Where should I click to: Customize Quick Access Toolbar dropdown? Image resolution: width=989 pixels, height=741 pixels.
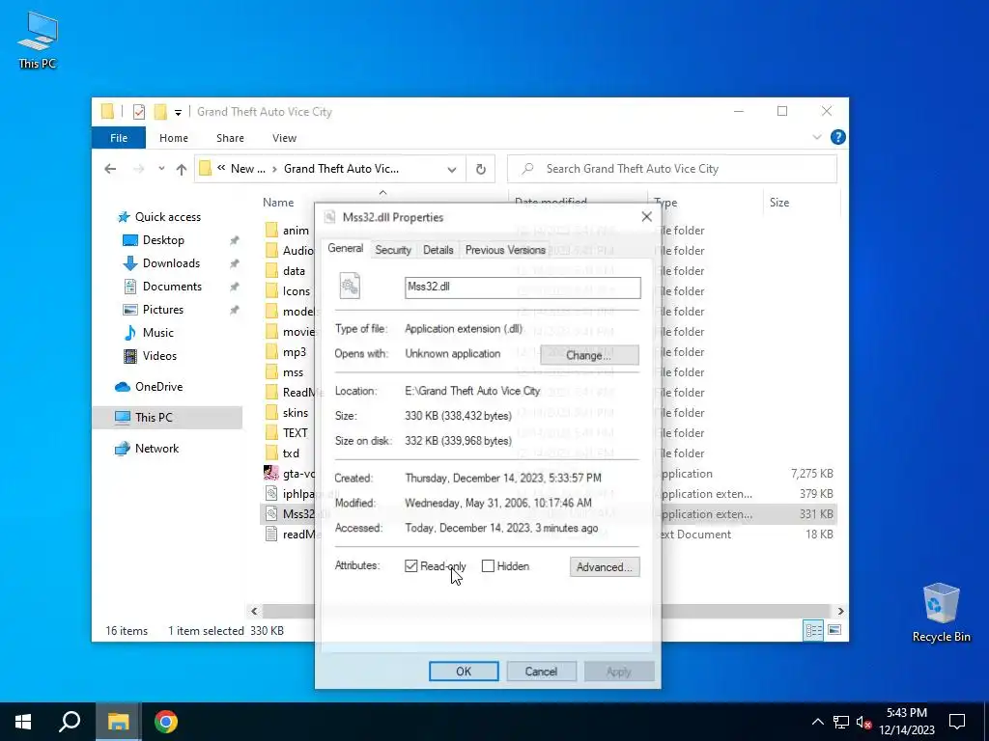click(x=178, y=112)
